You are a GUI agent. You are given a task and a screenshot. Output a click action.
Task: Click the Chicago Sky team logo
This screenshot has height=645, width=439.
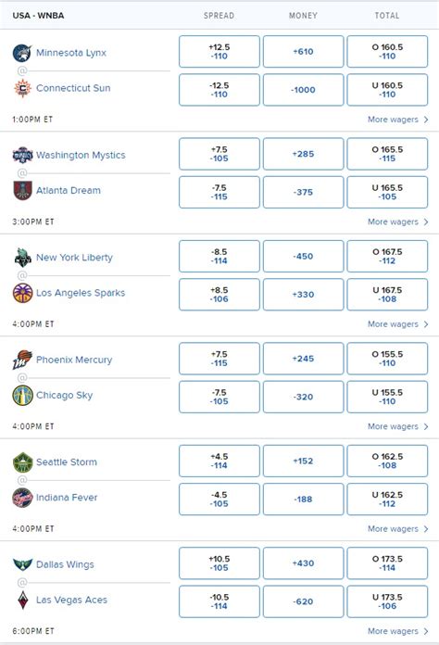[22, 396]
